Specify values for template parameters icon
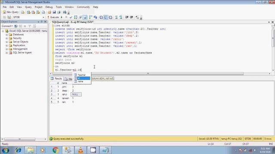The image size is (275, 154). [137, 17]
